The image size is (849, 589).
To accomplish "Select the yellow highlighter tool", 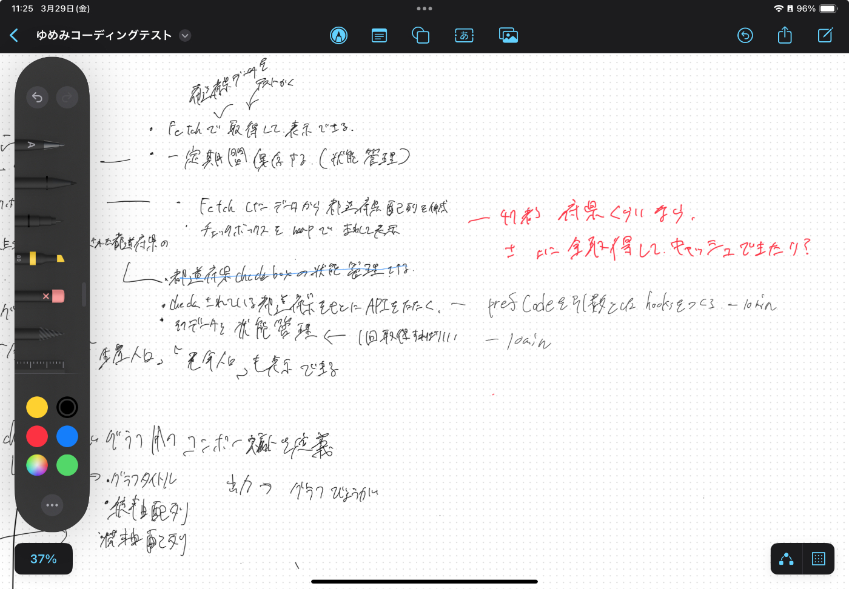I will click(x=40, y=259).
